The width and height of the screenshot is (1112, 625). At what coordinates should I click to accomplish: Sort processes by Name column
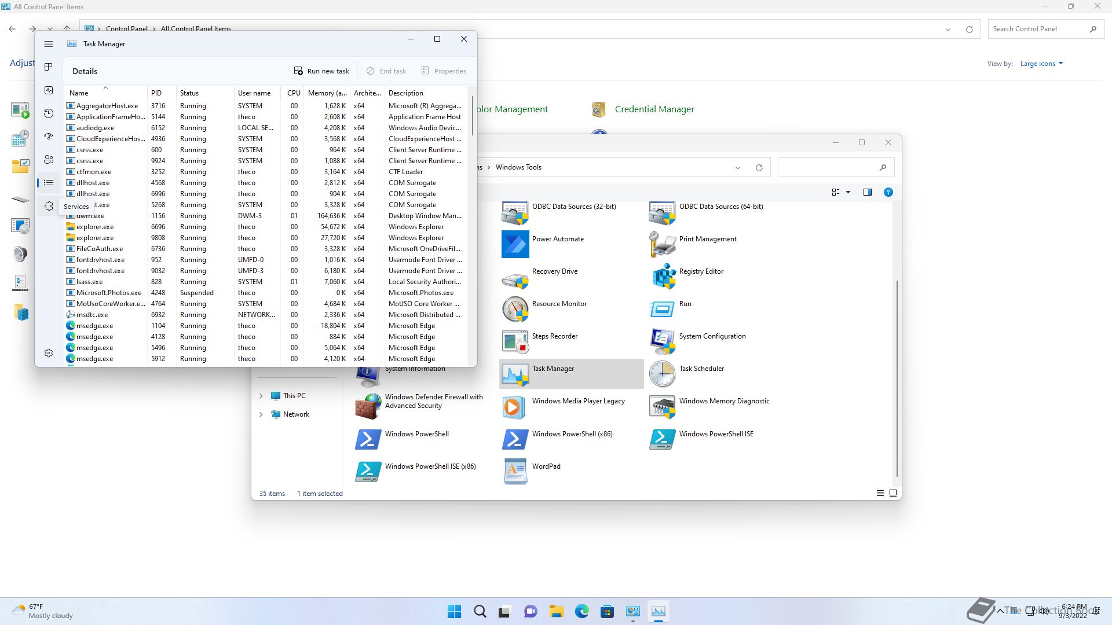click(106, 93)
